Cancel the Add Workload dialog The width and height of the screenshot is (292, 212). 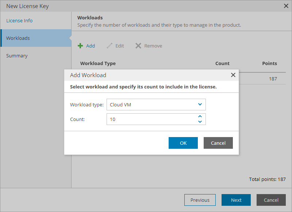point(218,143)
